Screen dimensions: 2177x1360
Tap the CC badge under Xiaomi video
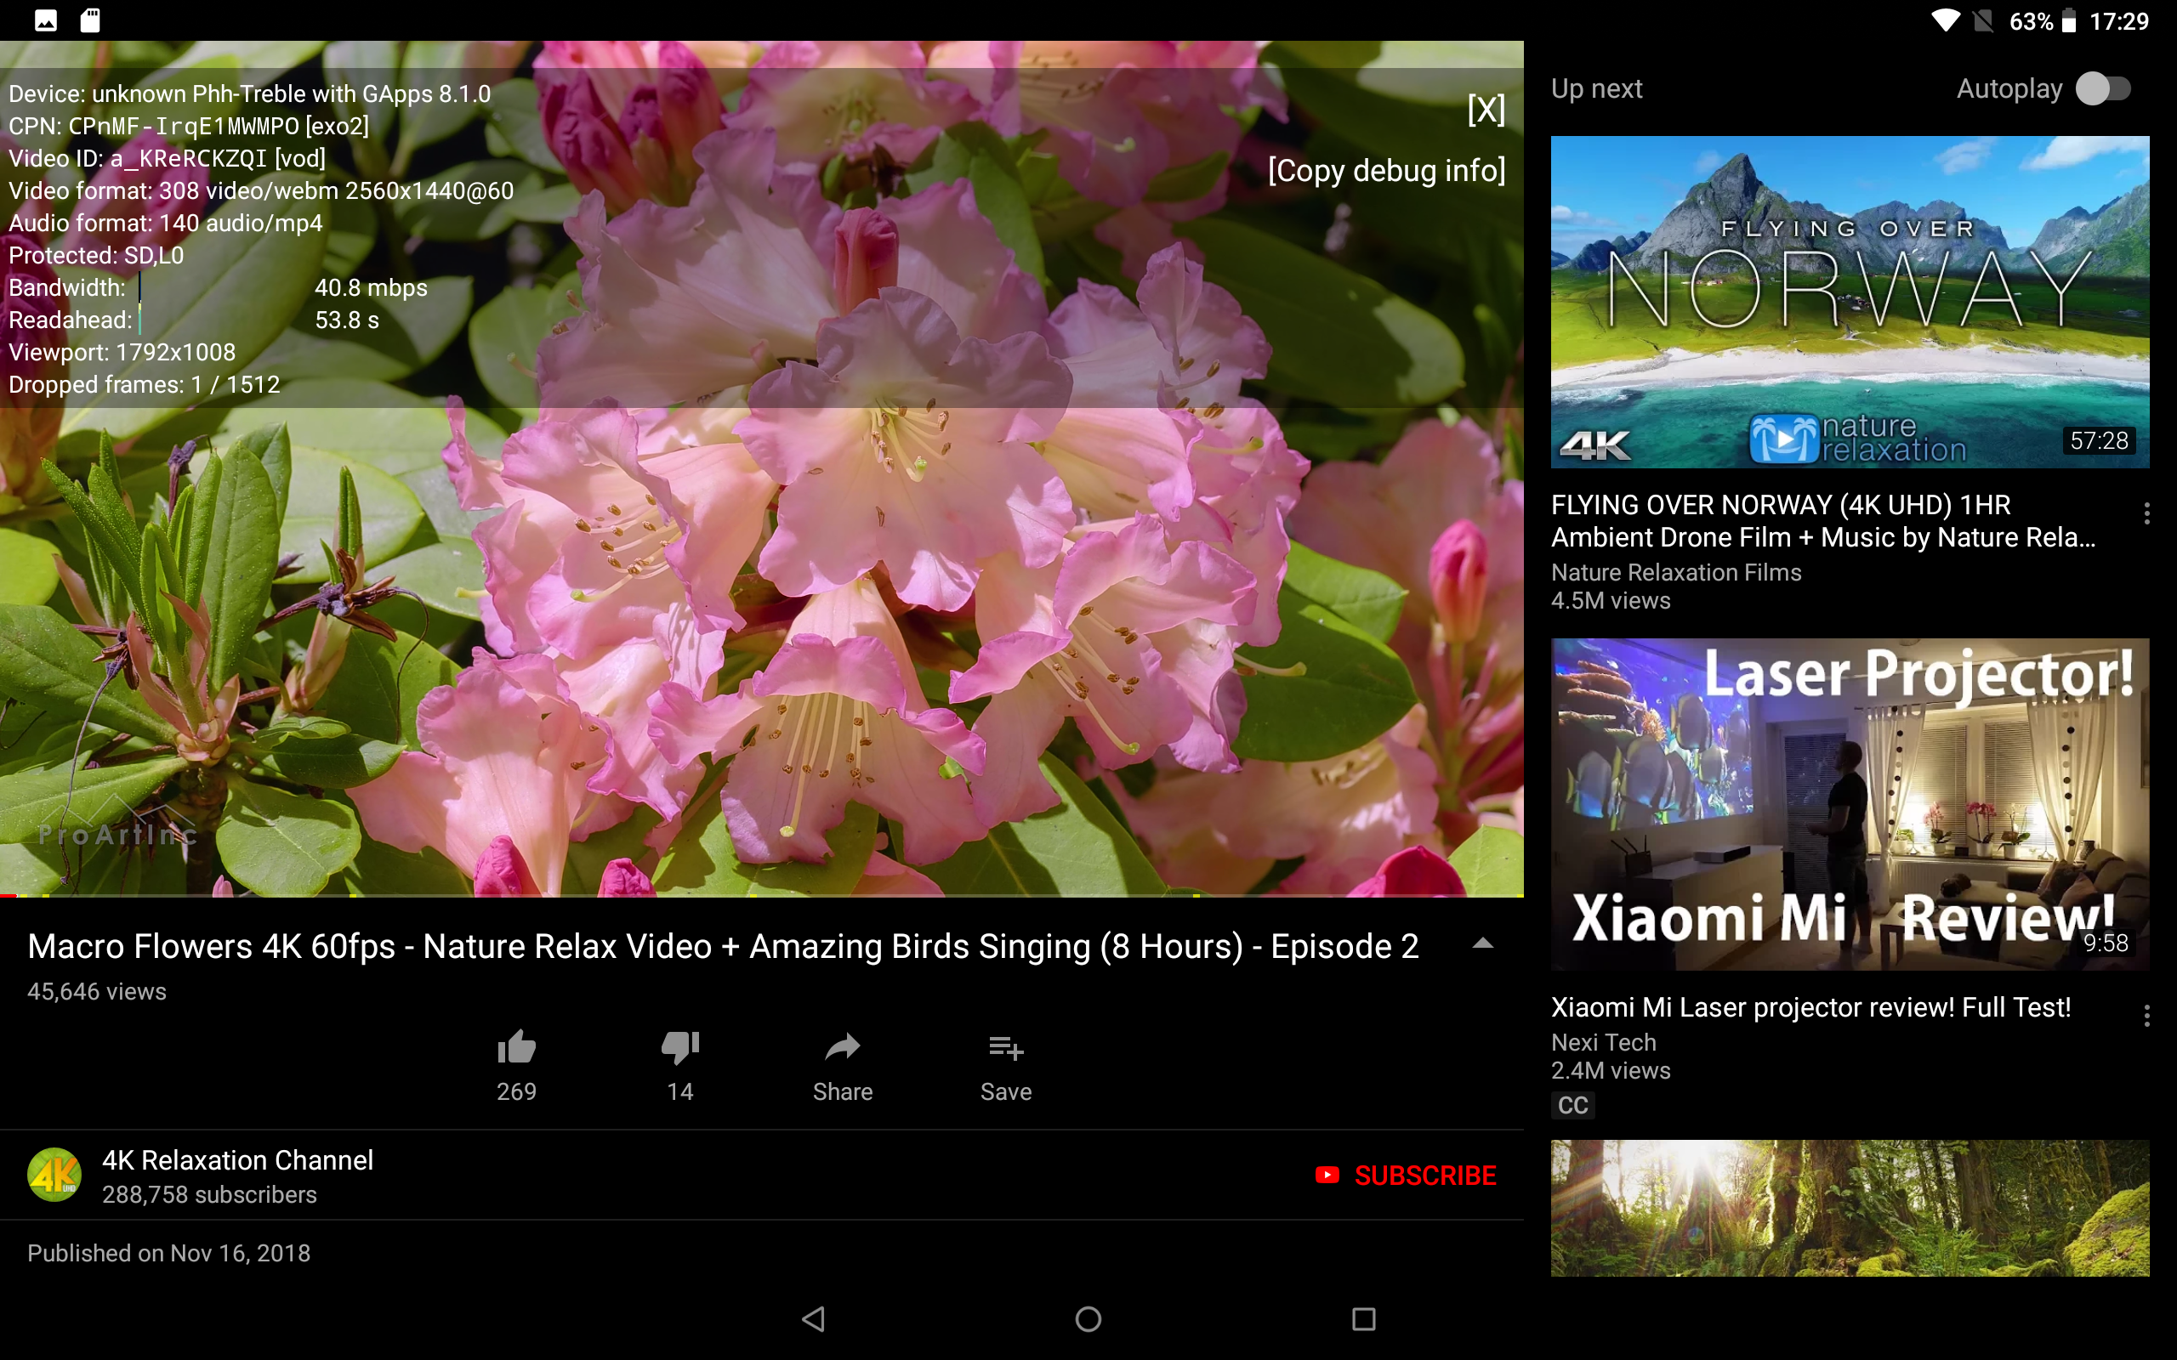pyautogui.click(x=1572, y=1106)
